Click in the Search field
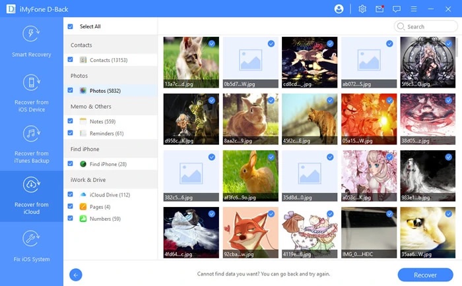Viewport: 462px width, 286px height. click(426, 26)
